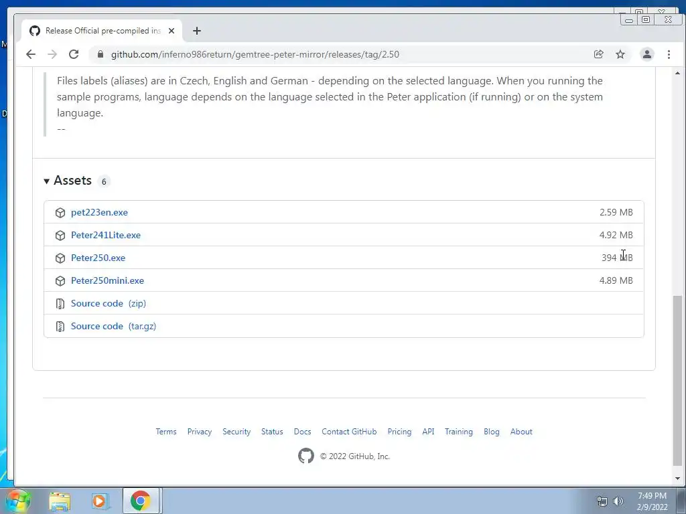
Task: Click the Chrome forward arrow
Action: [52, 54]
